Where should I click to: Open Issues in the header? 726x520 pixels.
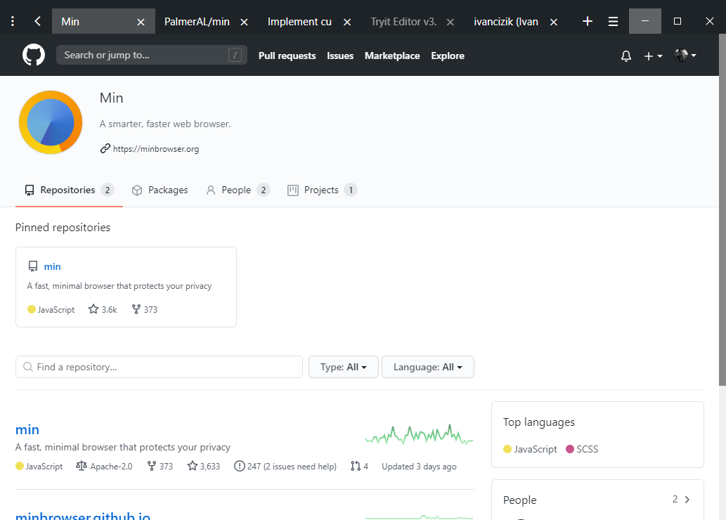point(340,56)
